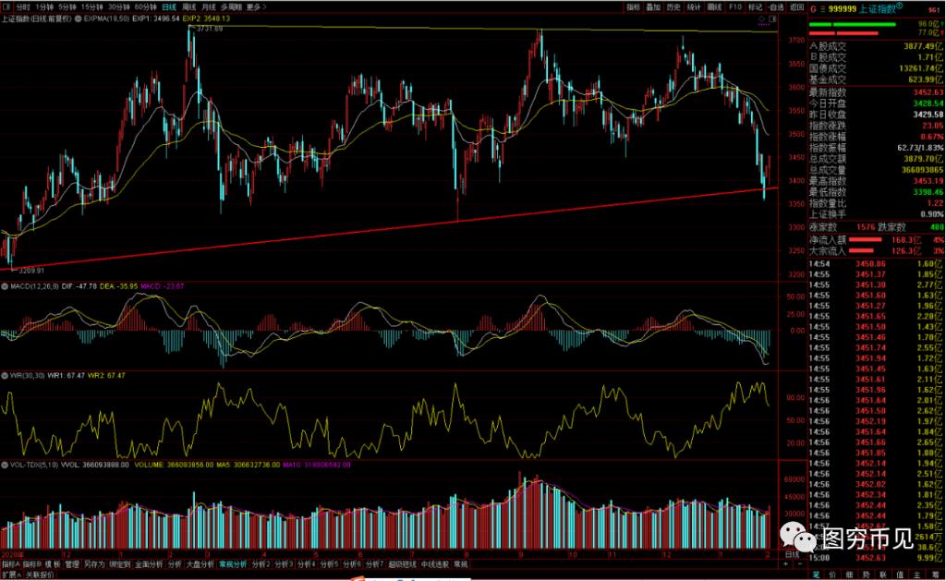This screenshot has width=946, height=581.
Task: Switch to the 月线 monthly chart
Action: (209, 6)
